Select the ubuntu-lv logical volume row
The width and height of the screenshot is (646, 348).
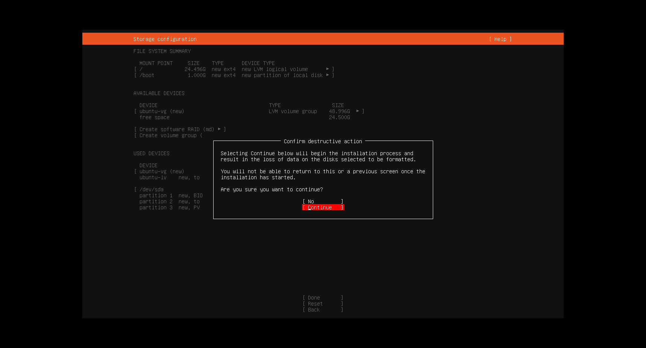click(x=169, y=177)
